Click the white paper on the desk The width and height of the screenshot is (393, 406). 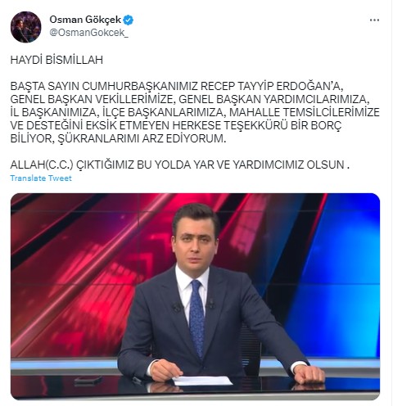coord(202,381)
